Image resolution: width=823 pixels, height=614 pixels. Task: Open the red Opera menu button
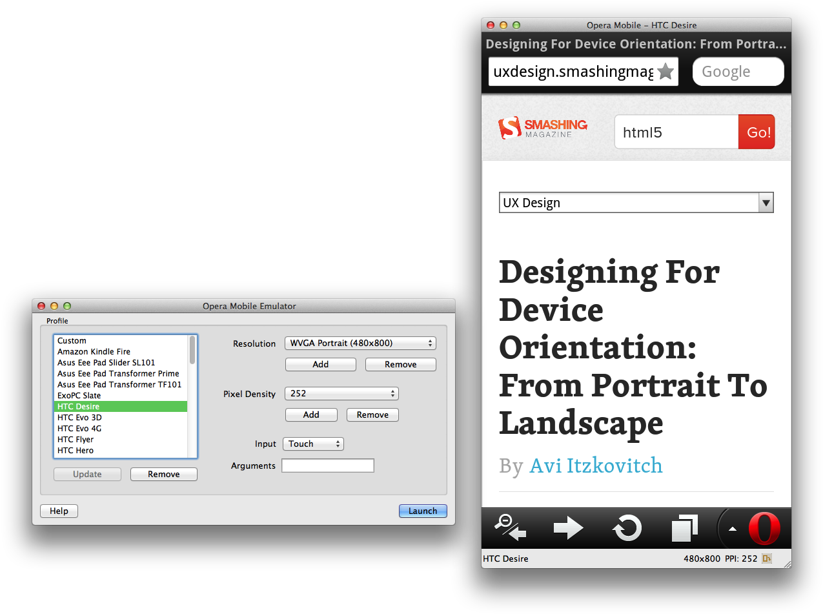[764, 528]
